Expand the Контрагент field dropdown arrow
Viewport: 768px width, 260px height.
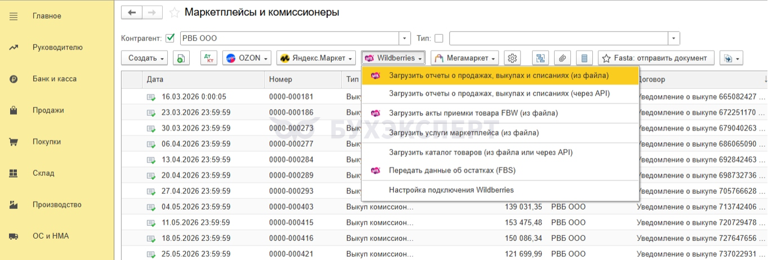tap(405, 38)
